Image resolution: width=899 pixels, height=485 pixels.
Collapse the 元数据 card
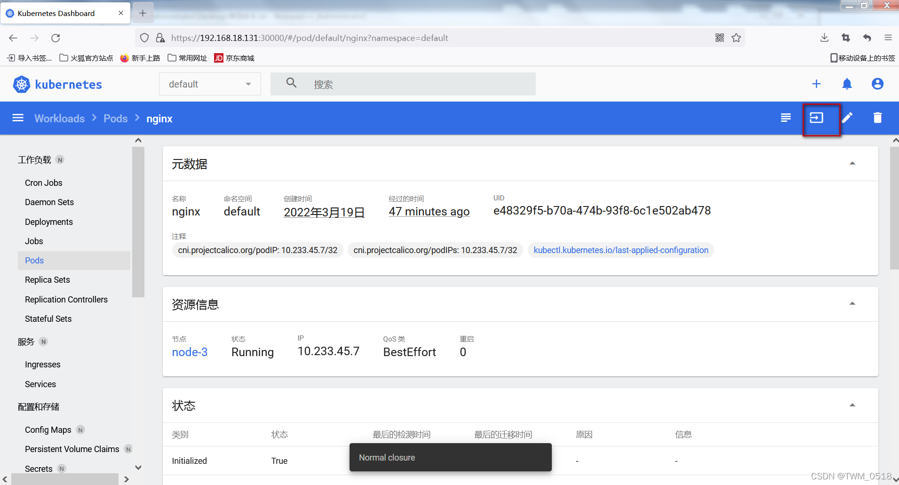(852, 164)
